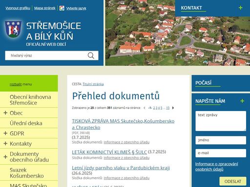Click the magnifying glass search icon
Viewport: 250px width, 187px height.
click(91, 56)
